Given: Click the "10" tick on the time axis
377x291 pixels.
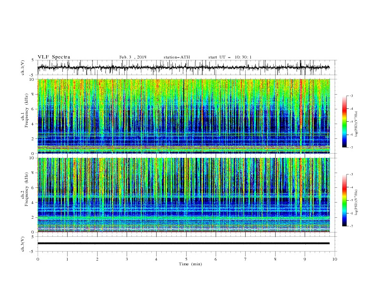Looking at the screenshot, I should pos(335,259).
